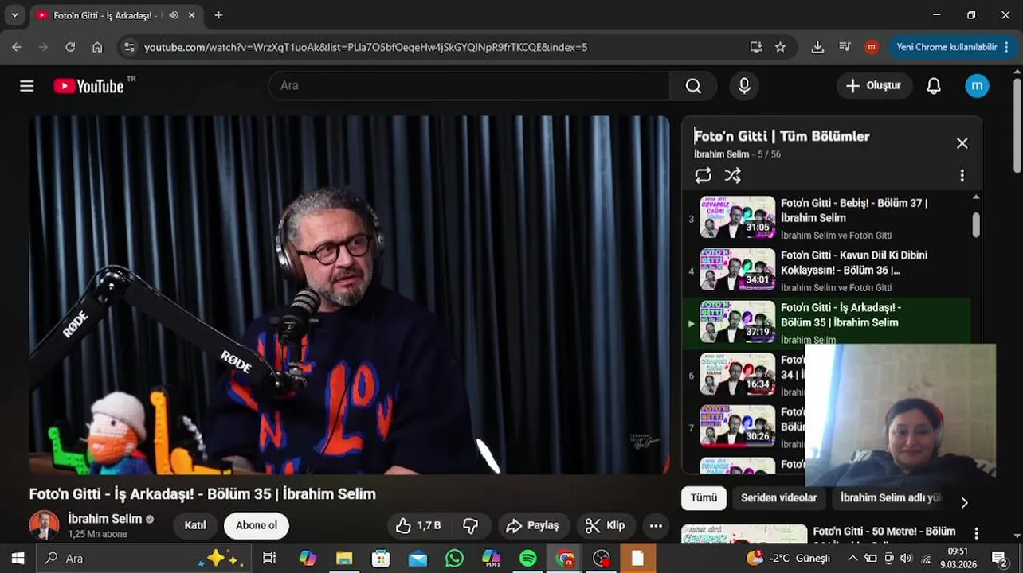Click the Chrome address bar URL

point(366,47)
